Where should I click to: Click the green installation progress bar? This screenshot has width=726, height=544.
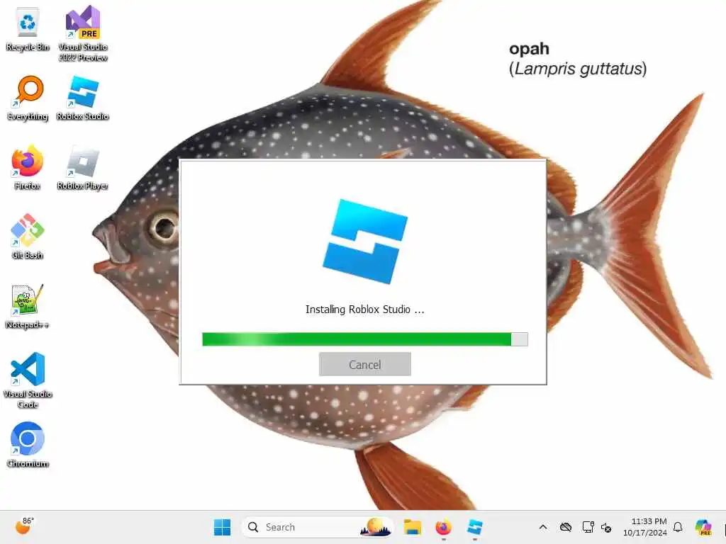[x=365, y=339]
